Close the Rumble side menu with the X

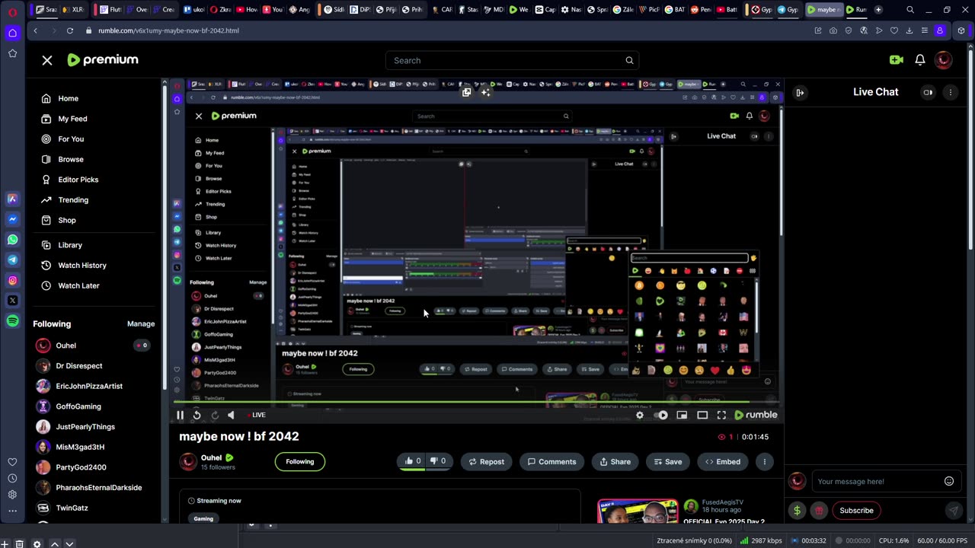pyautogui.click(x=47, y=60)
